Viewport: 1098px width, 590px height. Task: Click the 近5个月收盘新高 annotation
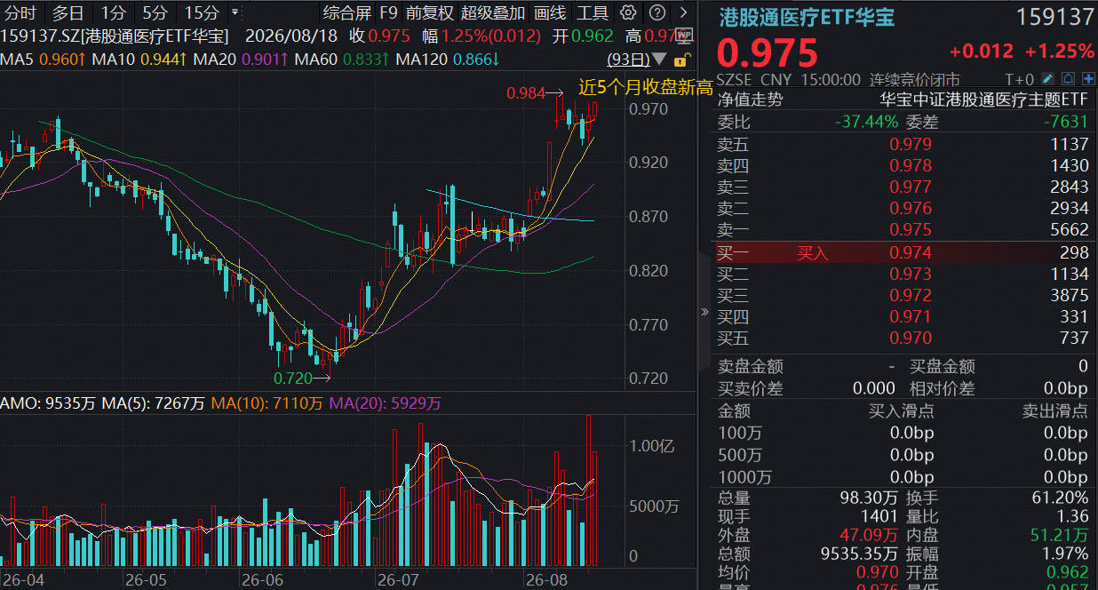pyautogui.click(x=646, y=87)
